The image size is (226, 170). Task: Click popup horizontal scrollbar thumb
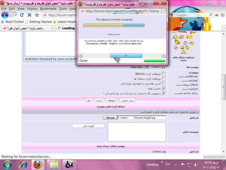126,56
